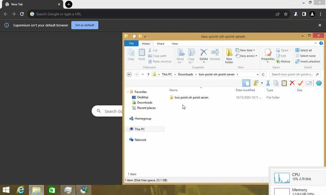326x195 pixels.
Task: Open the File tab
Action: click(x=131, y=43)
